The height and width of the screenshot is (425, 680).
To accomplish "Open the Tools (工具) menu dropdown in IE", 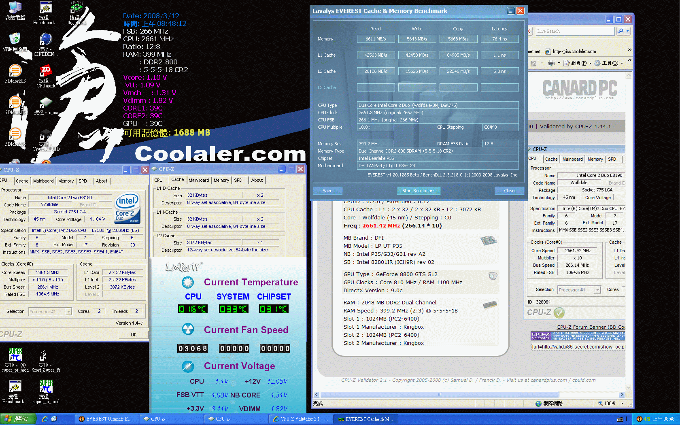I will tap(608, 63).
